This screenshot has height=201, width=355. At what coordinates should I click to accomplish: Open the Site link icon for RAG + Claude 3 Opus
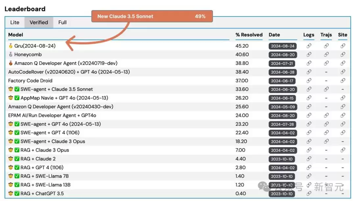click(343, 150)
